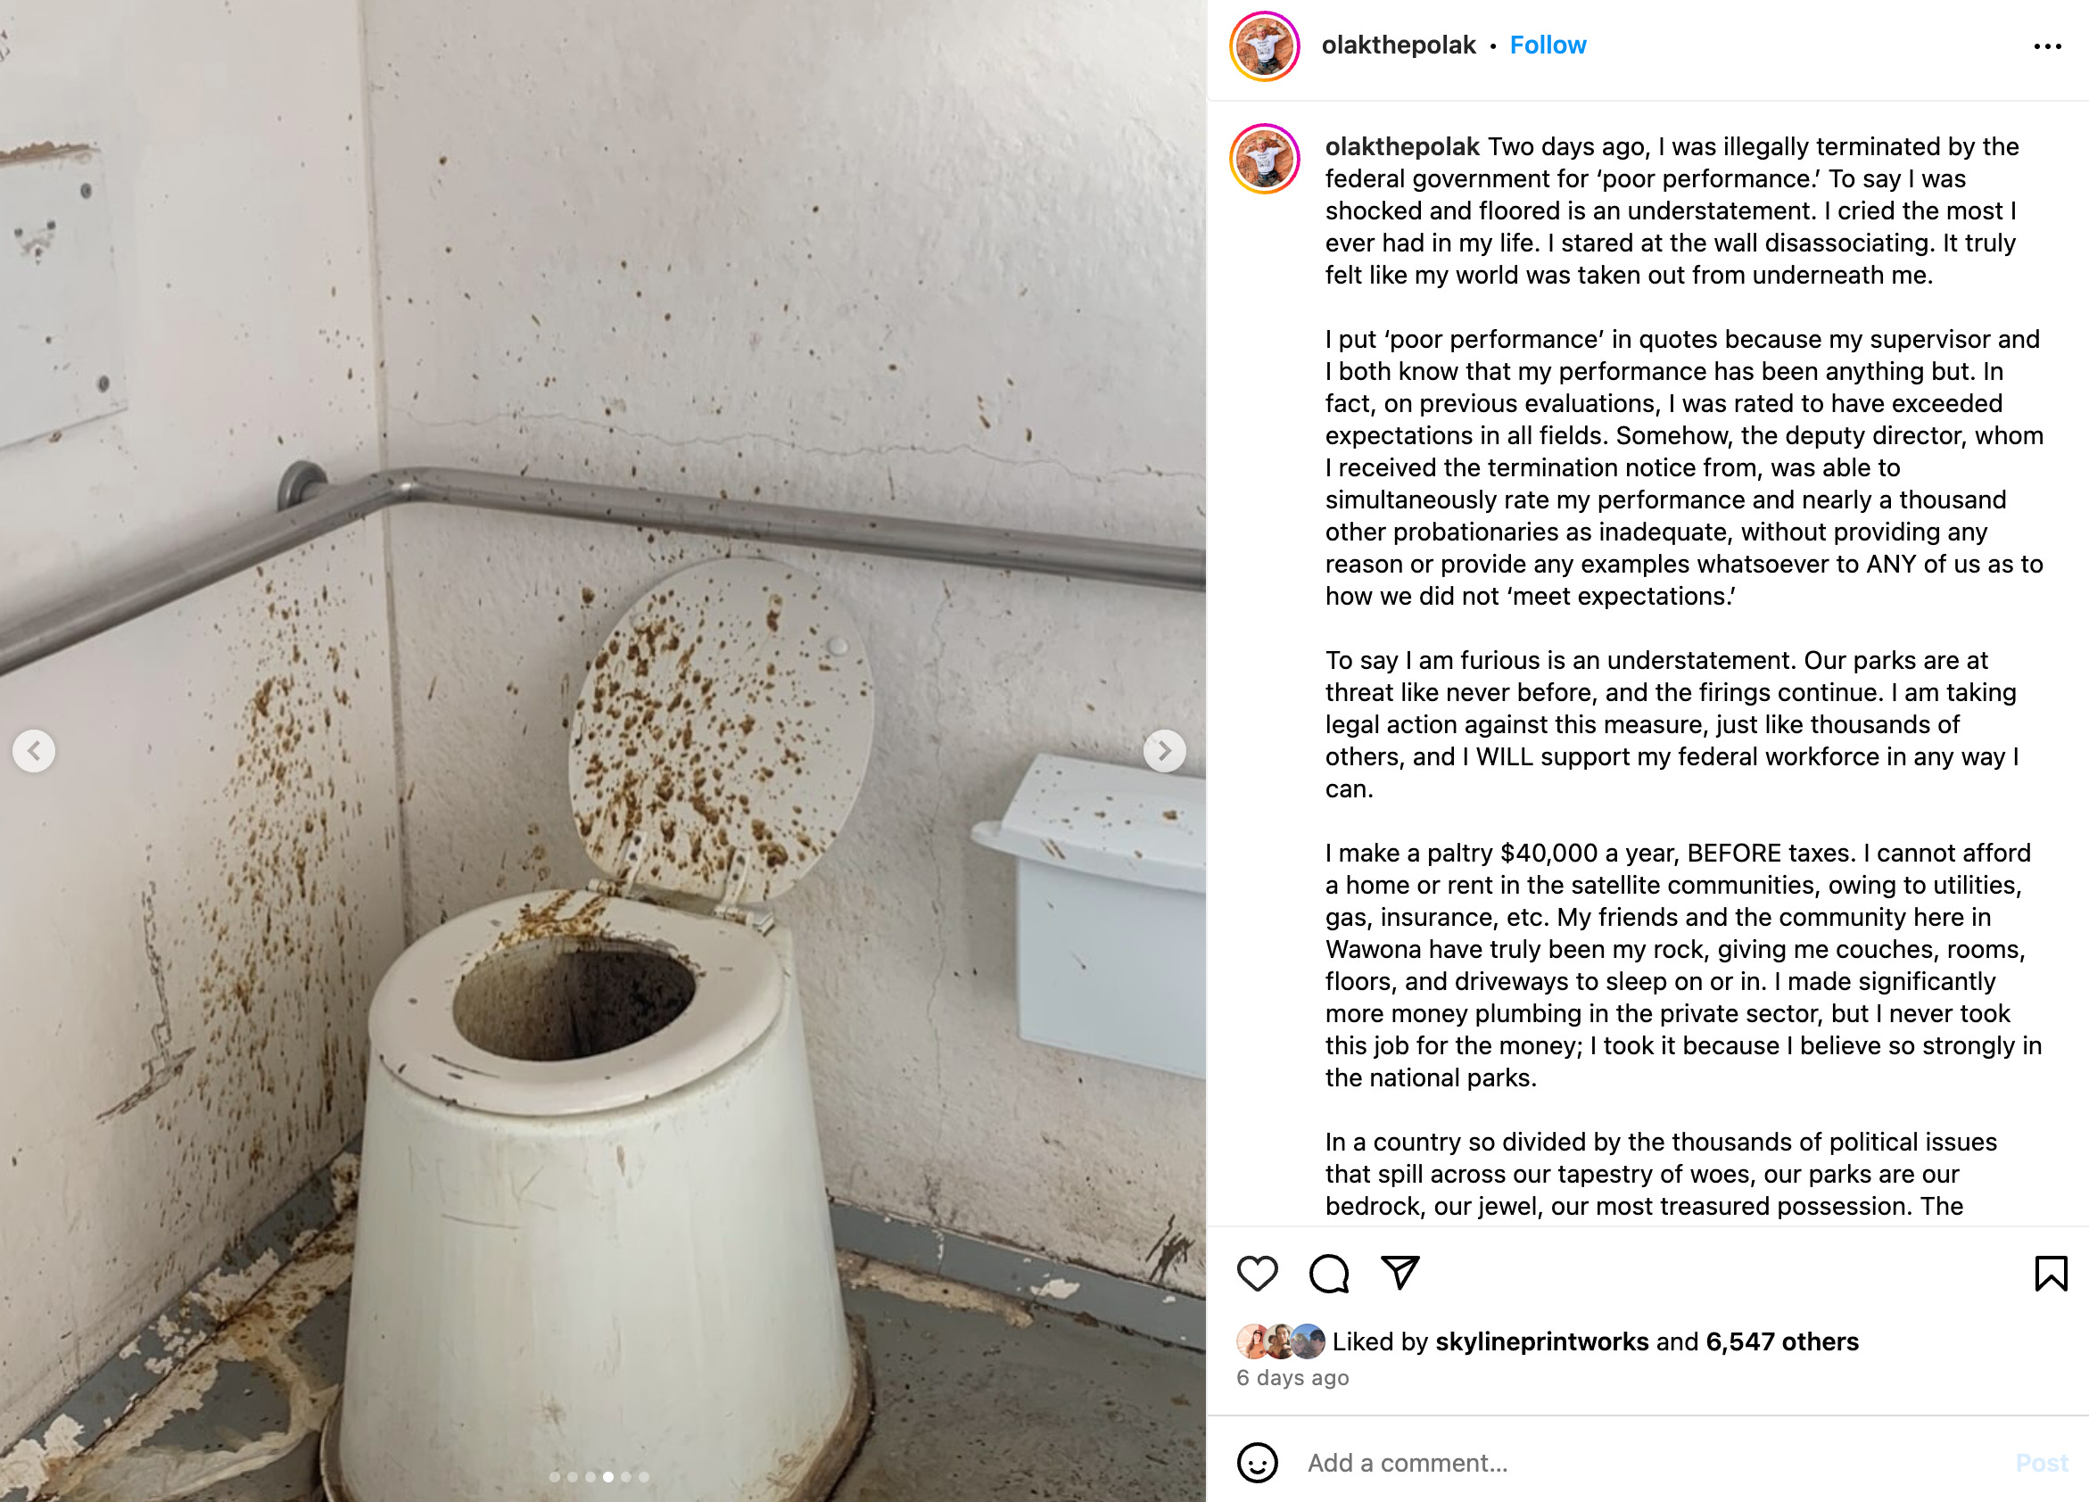
Task: Open the 6 days ago timestamp
Action: (x=1292, y=1378)
